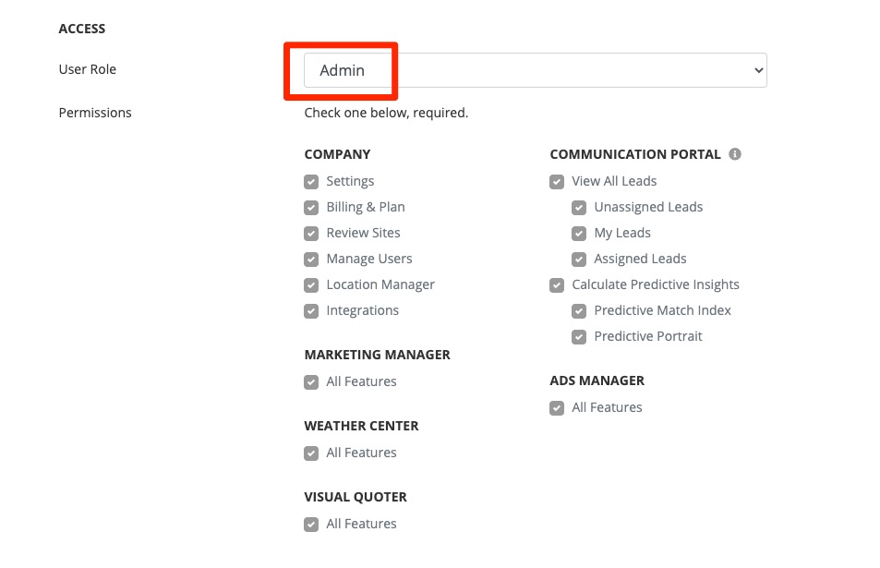Uncheck the Integrations permission
Image resolution: width=880 pixels, height=568 pixels.
click(311, 311)
